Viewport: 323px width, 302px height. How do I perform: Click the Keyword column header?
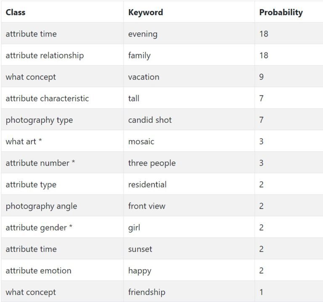(189, 12)
